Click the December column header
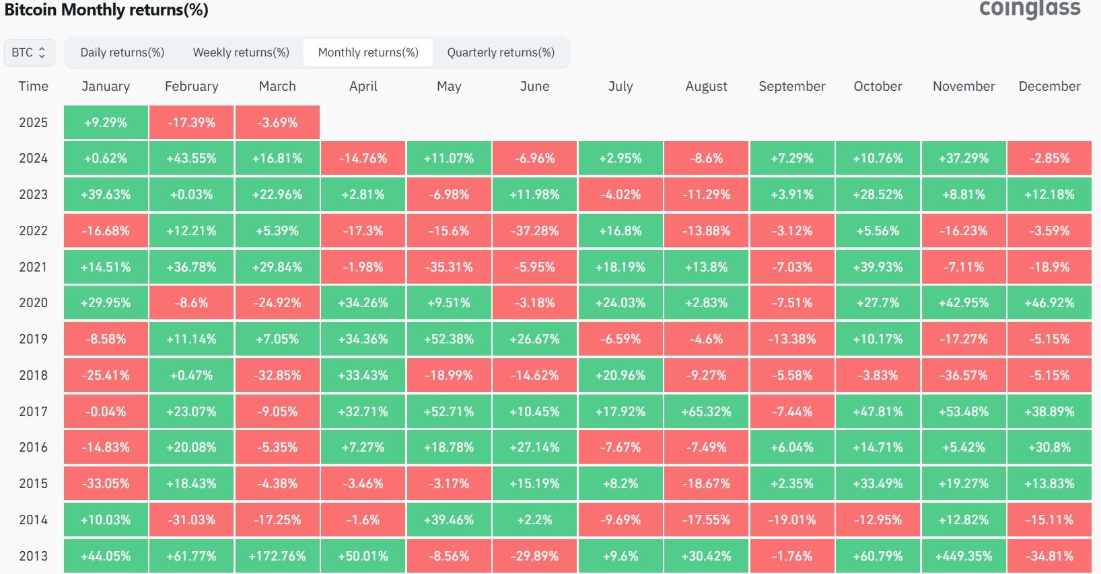Screen dimensions: 1101x574 1049,86
